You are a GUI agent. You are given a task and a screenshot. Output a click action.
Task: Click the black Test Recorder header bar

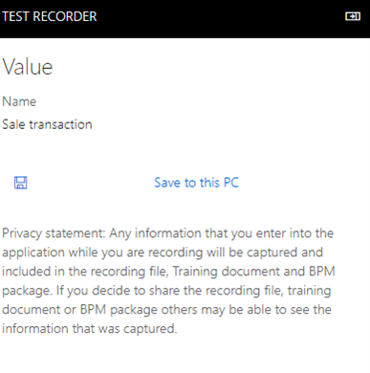[x=185, y=19]
